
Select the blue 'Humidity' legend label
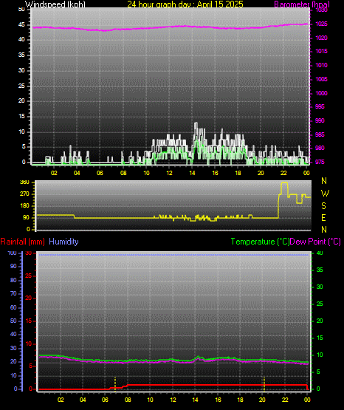[x=63, y=242]
